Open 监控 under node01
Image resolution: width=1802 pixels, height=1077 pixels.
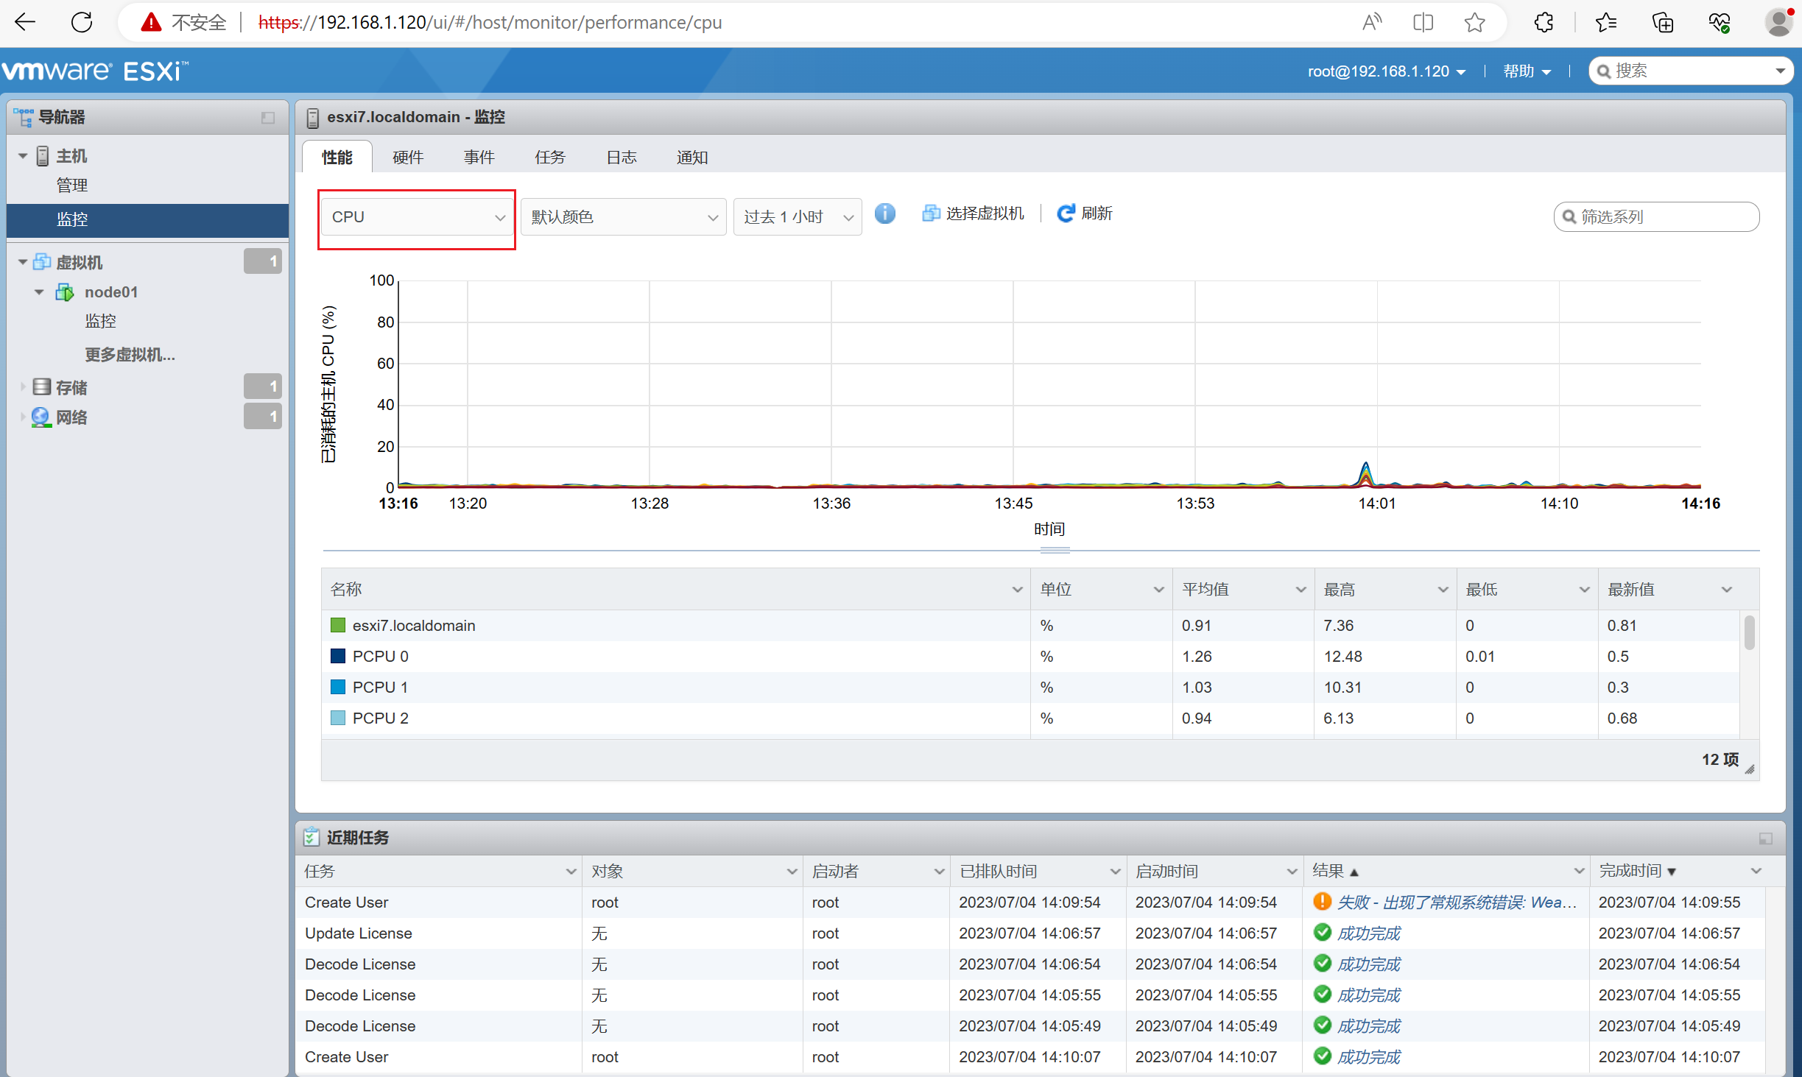click(x=100, y=321)
